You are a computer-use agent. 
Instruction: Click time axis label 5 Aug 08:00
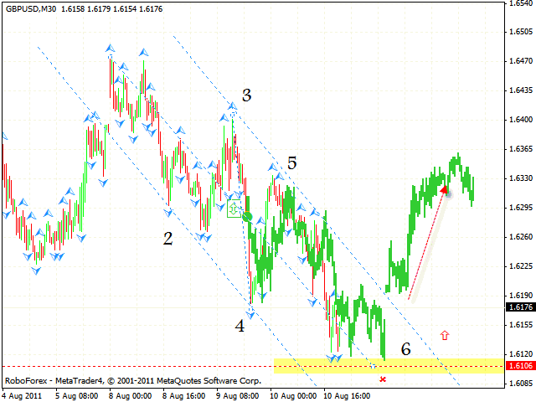click(77, 396)
